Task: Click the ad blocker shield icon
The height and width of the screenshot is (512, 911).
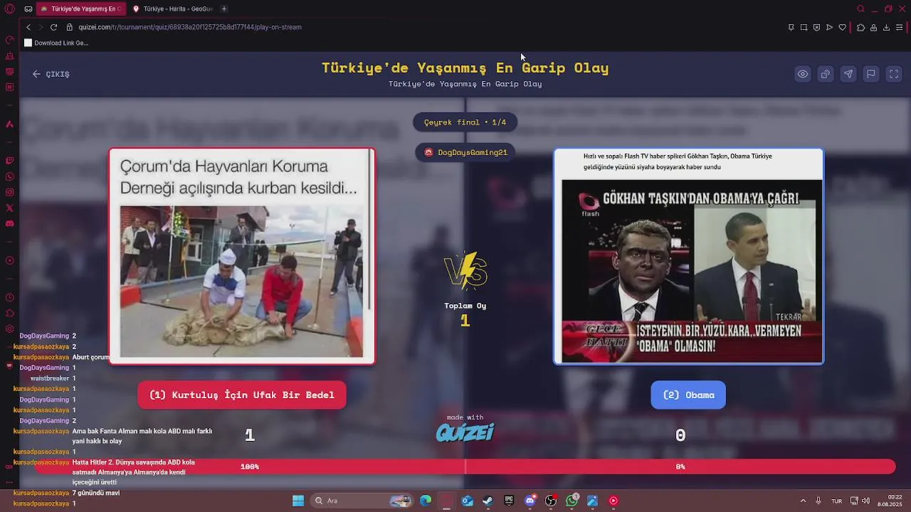Action: pos(816,27)
